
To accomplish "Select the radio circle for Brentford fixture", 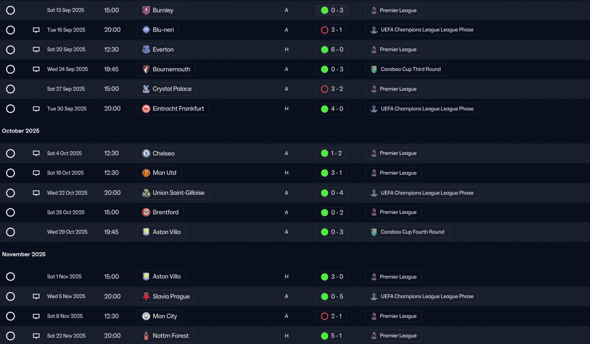I will (11, 213).
